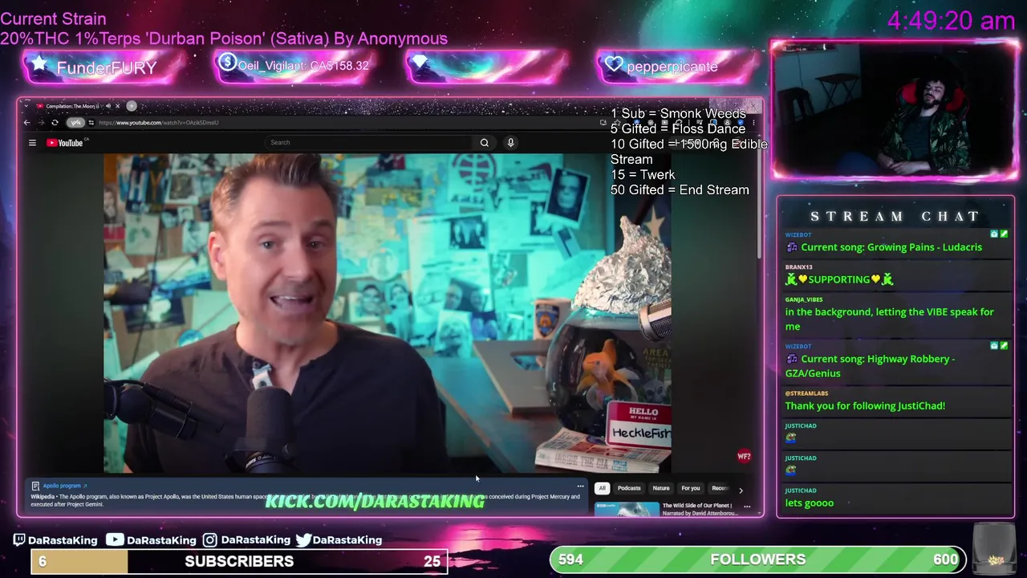The image size is (1027, 578).
Task: Click the Stream Chat header
Action: pos(895,216)
